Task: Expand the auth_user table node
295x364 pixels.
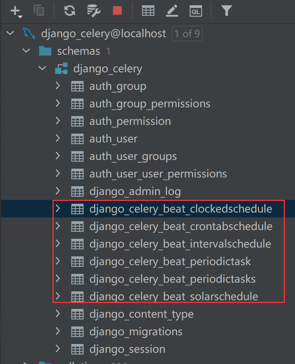Action: (58, 139)
